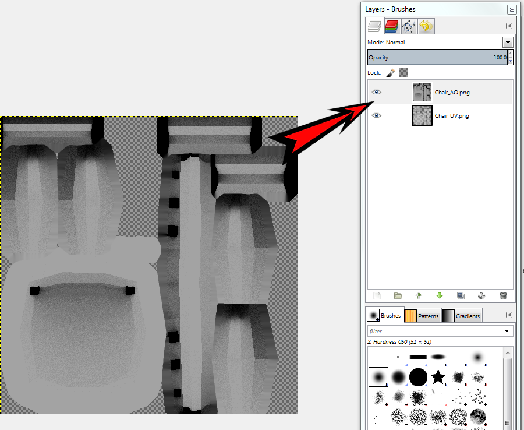Anchor the floating layer
Viewport: 524px width, 430px height.
coord(481,295)
